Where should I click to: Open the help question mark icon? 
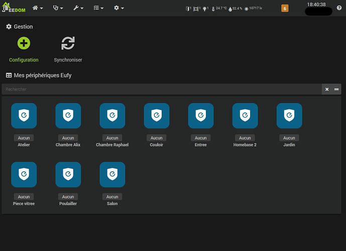(339, 8)
